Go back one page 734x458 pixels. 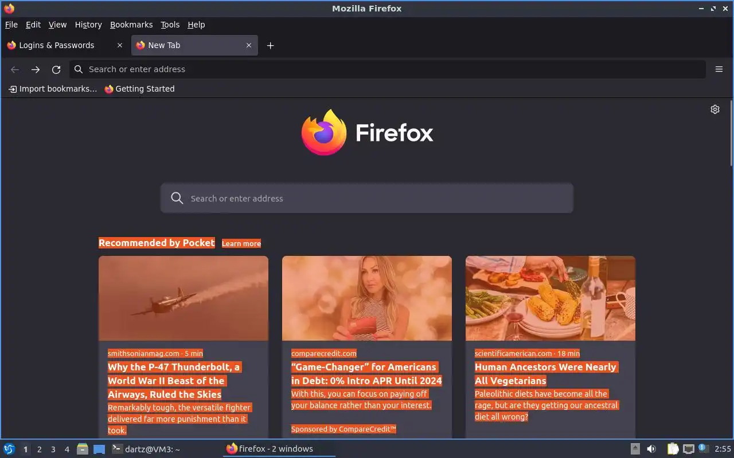15,69
